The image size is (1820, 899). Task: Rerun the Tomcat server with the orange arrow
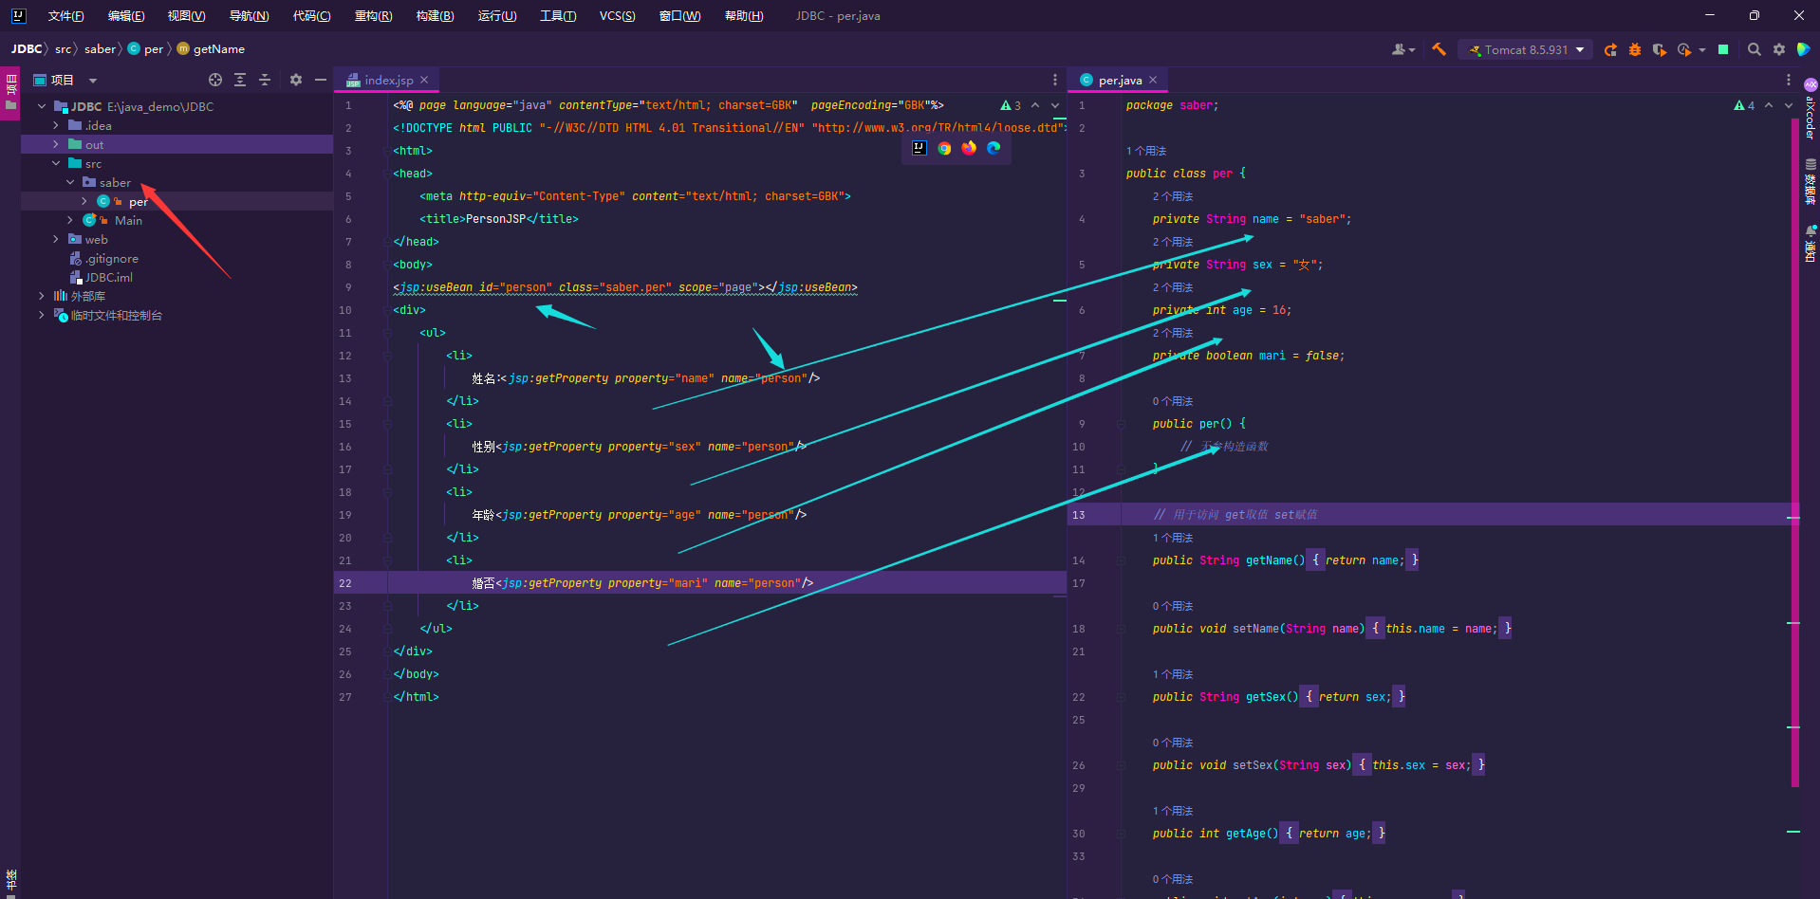click(x=1610, y=49)
